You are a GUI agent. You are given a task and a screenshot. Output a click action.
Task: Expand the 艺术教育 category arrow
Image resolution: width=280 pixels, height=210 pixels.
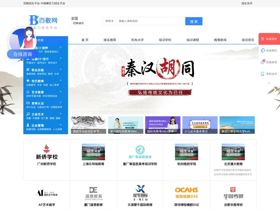click(61, 91)
